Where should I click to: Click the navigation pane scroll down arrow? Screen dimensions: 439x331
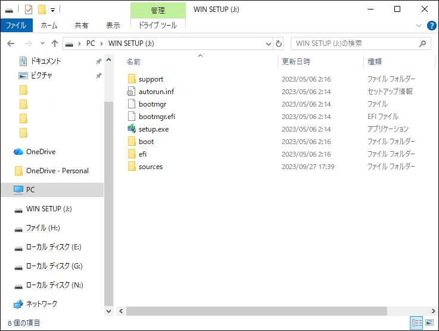[x=109, y=311]
